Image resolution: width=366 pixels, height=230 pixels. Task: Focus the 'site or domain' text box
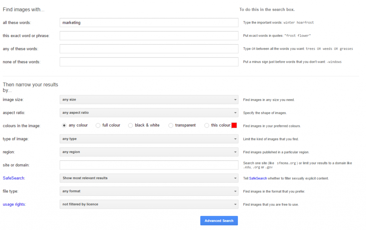(x=149, y=165)
